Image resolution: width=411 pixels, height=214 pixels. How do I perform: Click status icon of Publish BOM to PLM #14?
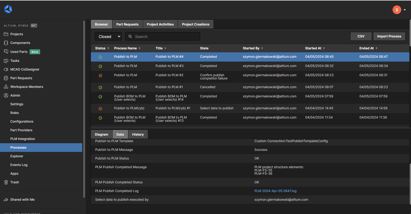[x=100, y=97]
